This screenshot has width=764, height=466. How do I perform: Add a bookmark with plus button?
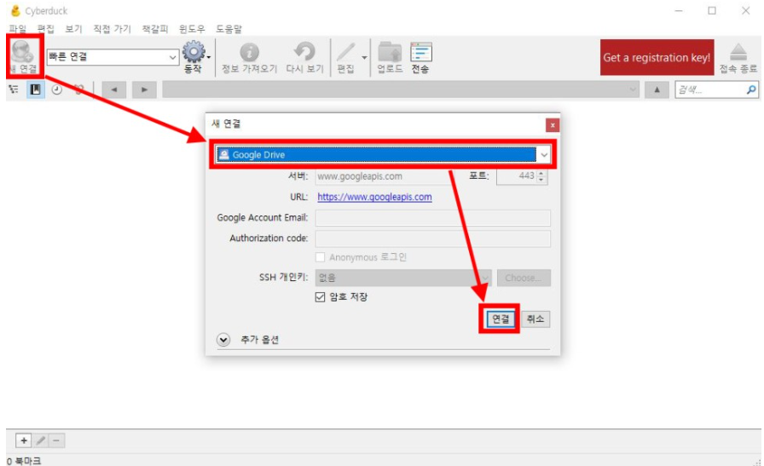click(x=23, y=440)
